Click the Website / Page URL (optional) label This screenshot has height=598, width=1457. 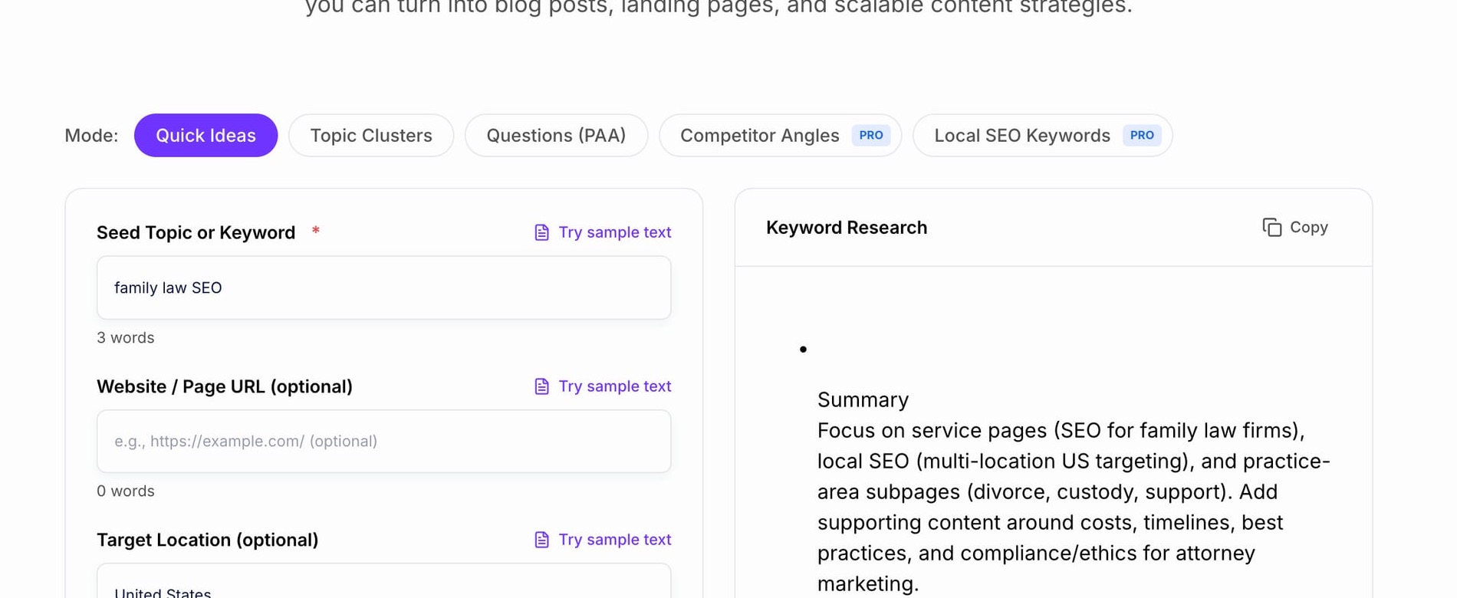pyautogui.click(x=225, y=386)
